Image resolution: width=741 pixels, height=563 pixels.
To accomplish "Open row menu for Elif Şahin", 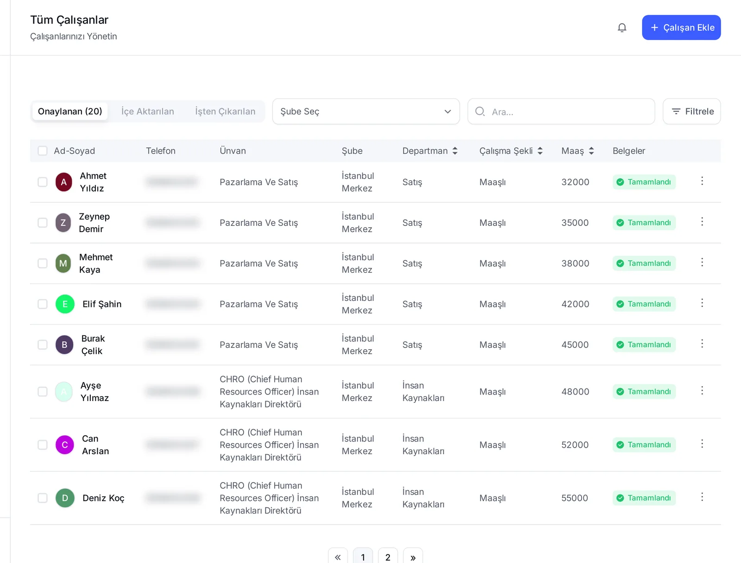I will click(x=702, y=303).
